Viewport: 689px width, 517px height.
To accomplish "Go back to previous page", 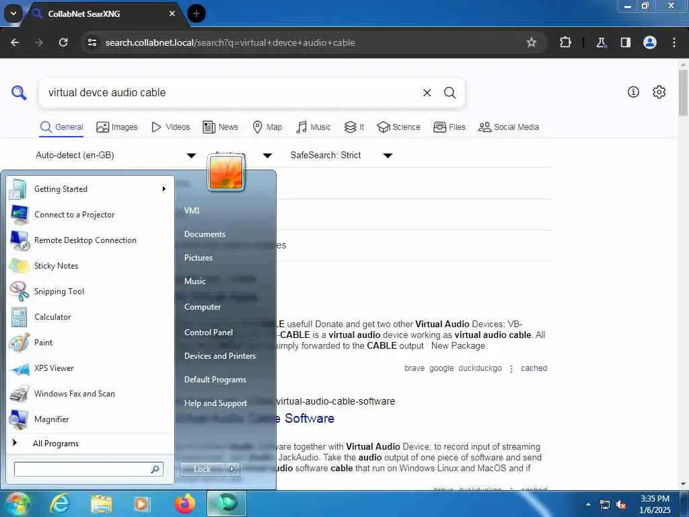I will (x=15, y=42).
